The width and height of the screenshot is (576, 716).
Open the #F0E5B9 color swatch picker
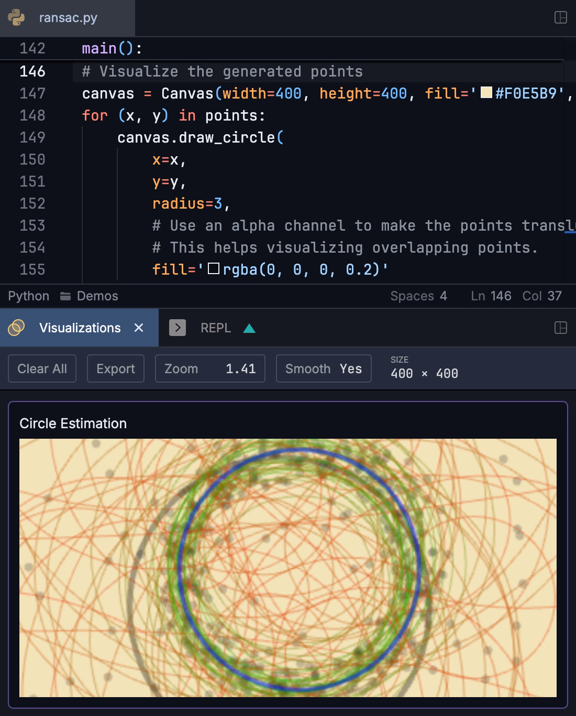[486, 93]
